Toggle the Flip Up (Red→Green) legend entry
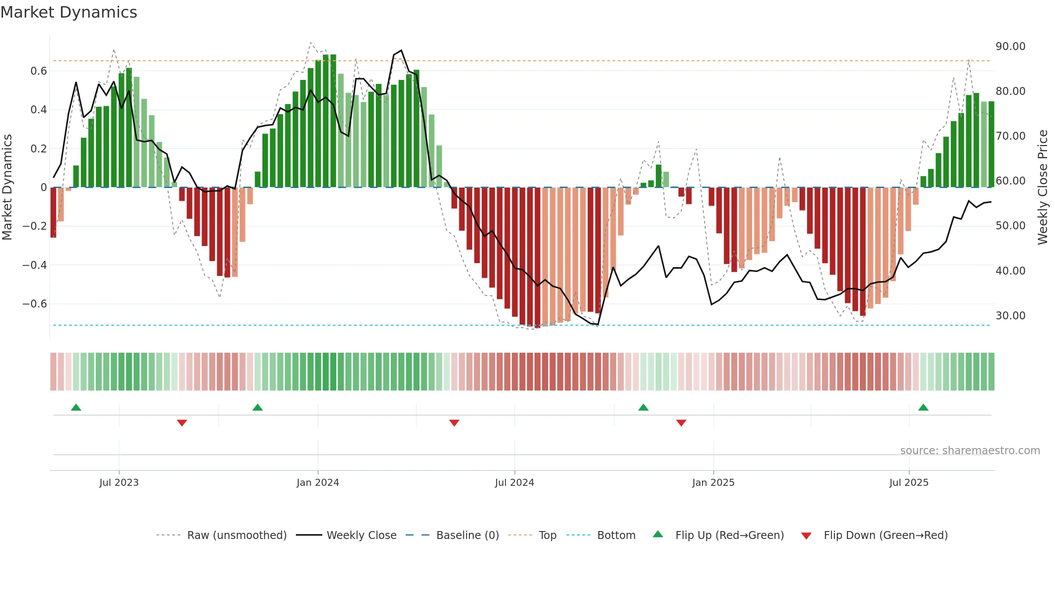Viewport: 1055px width, 593px height. [718, 535]
